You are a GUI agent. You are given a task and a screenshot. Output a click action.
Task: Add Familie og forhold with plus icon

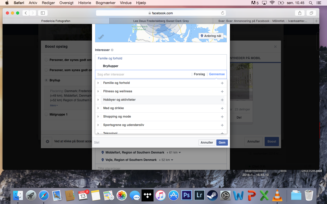(222, 83)
